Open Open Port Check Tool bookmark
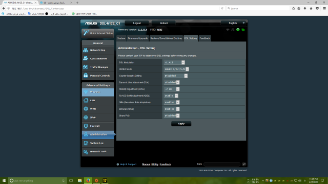Screen dimensions: 328x184 click(84, 14)
